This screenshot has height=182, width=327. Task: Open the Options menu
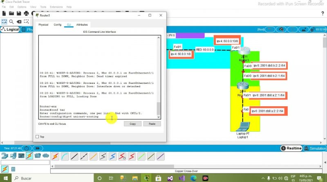[x=22, y=7]
